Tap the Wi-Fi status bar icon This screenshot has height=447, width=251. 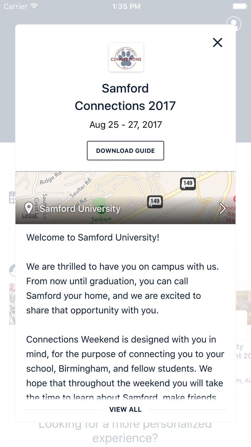pos(34,6)
